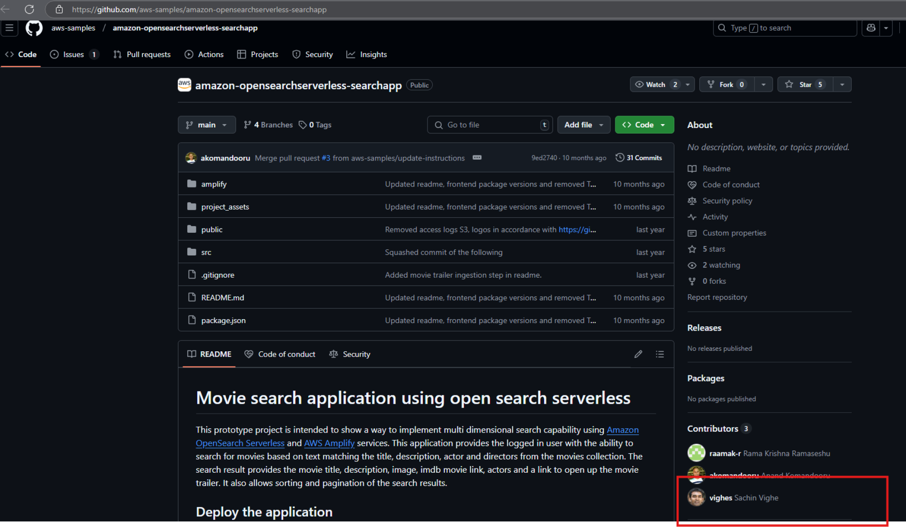Watch the repository
The image size is (906, 527).
coord(656,84)
